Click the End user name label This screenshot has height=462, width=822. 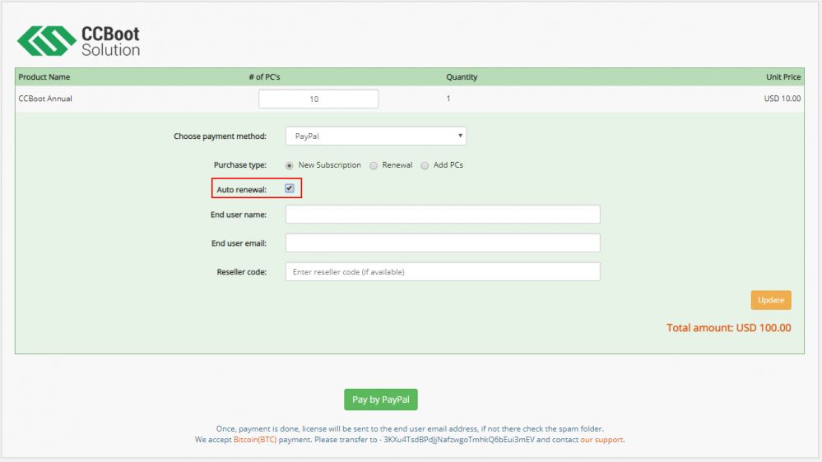click(239, 215)
